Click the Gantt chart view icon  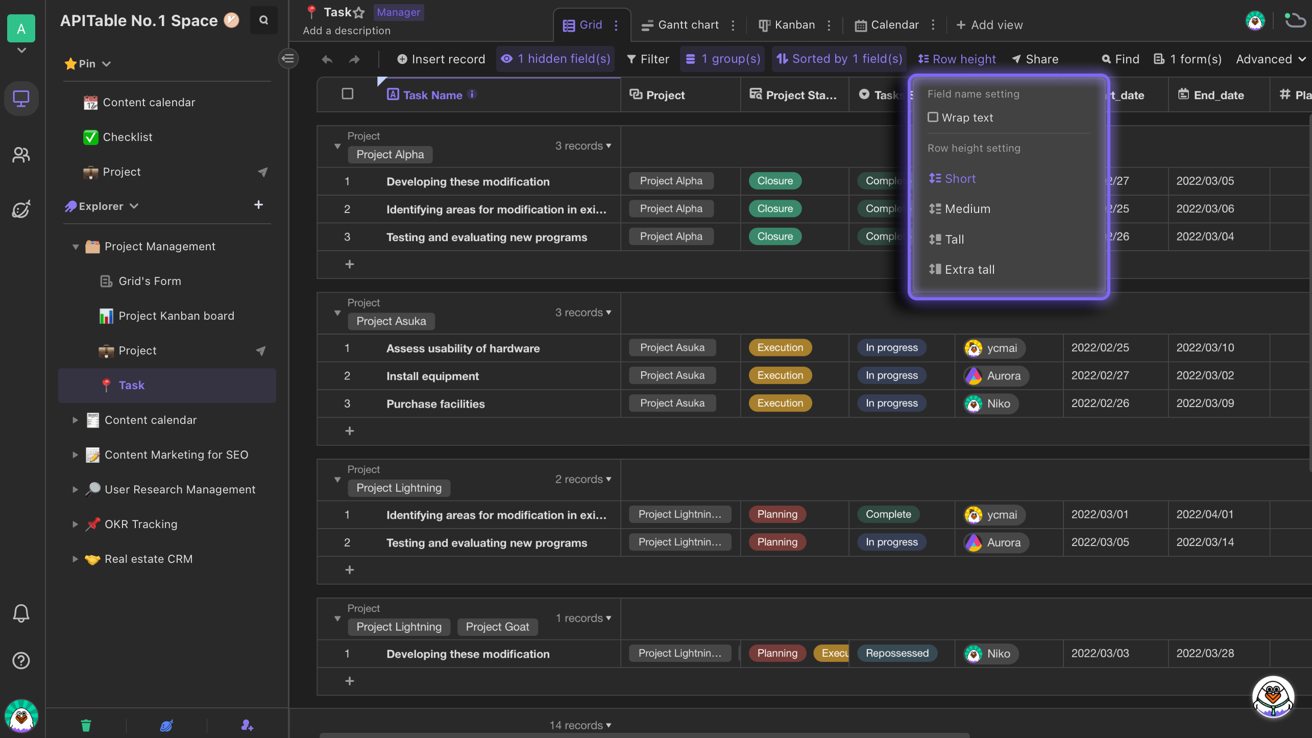point(646,25)
